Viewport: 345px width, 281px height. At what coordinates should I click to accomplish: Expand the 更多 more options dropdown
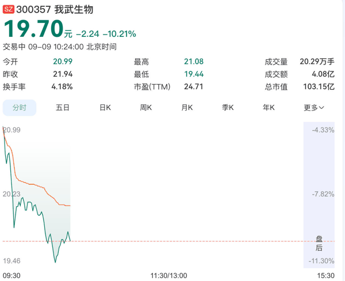pyautogui.click(x=314, y=108)
